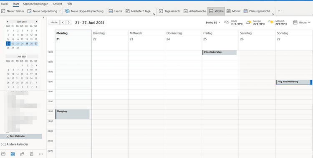This screenshot has width=313, height=158.
Task: Open the Ottos Geburtstag appointment
Action: [x=220, y=52]
